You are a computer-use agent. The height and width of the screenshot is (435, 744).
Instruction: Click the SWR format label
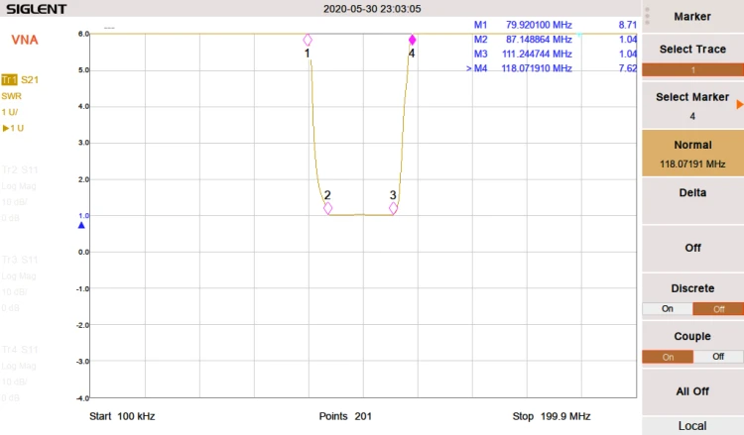click(11, 96)
